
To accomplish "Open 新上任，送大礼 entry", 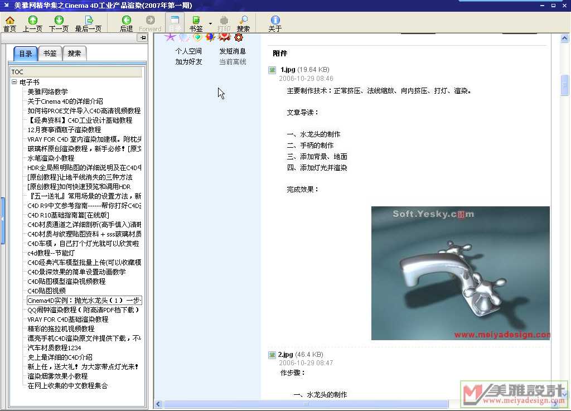I will click(x=83, y=366).
